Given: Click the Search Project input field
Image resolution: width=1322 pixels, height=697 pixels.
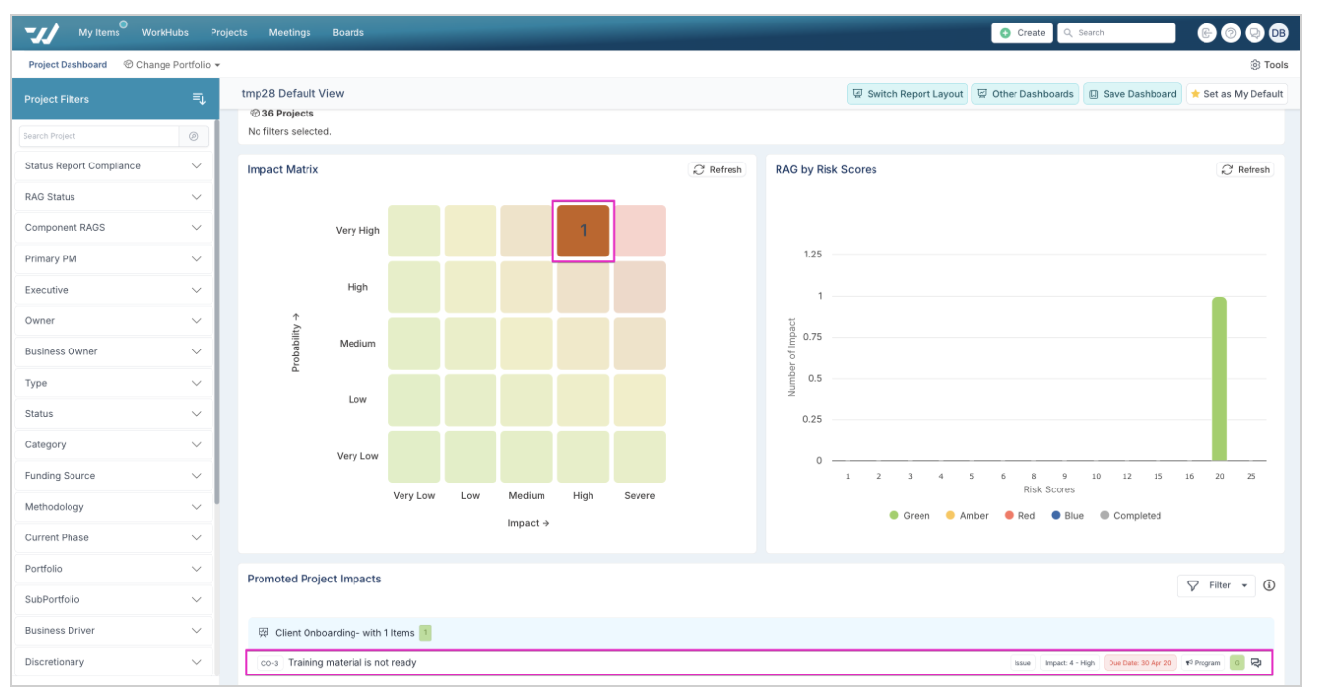Looking at the screenshot, I should tap(99, 136).
